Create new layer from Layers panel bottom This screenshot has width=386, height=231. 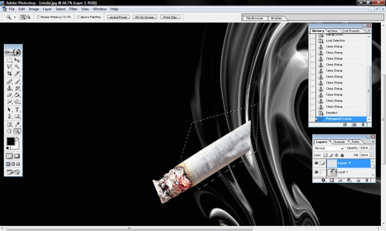click(358, 180)
